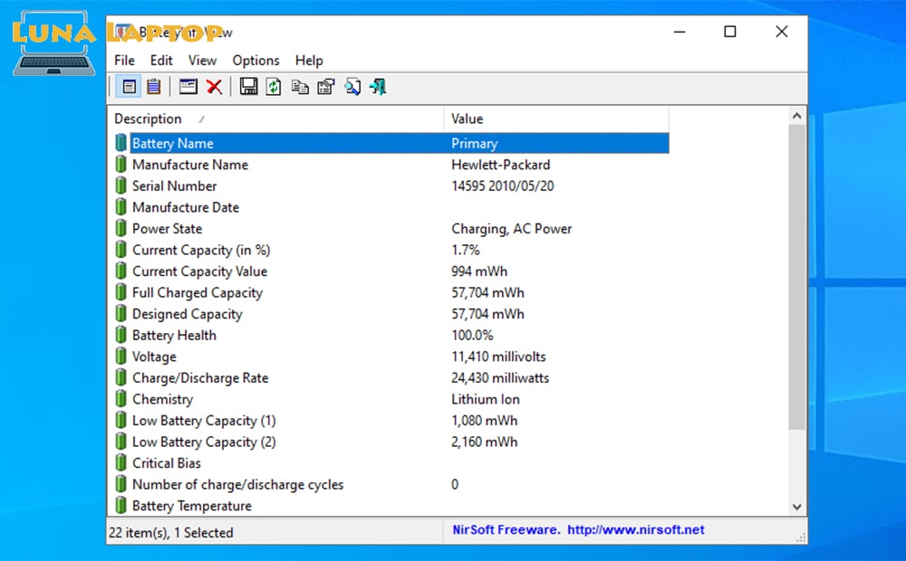Switch to Battery Log view icon

tap(153, 86)
